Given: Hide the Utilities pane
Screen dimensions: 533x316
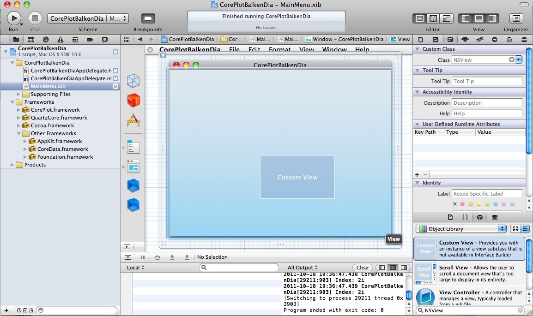Looking at the screenshot, I should 492,18.
